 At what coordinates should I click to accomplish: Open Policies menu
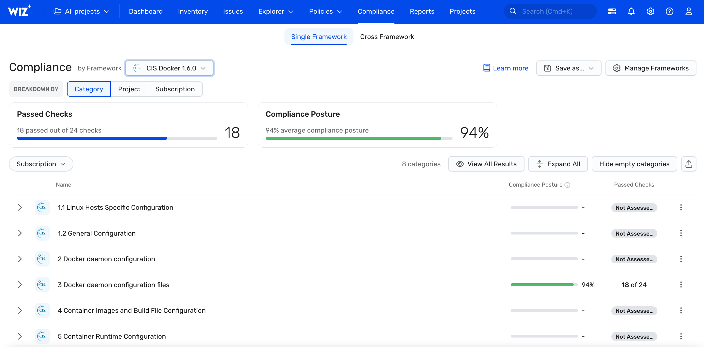coord(325,11)
